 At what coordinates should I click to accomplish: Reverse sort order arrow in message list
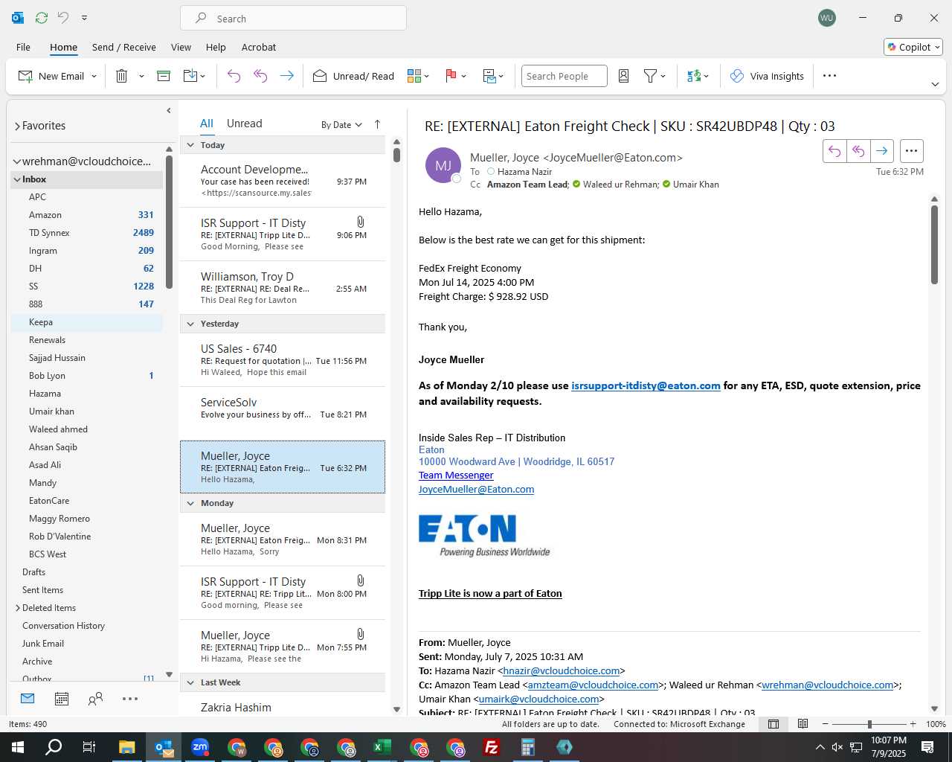coord(377,124)
